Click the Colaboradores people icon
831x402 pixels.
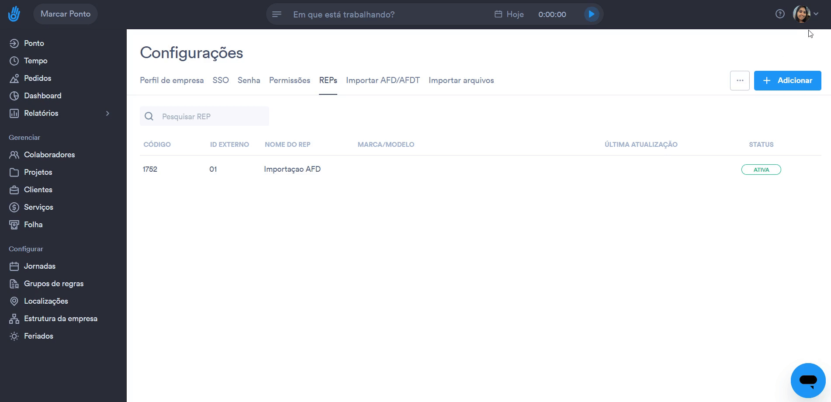pos(14,155)
